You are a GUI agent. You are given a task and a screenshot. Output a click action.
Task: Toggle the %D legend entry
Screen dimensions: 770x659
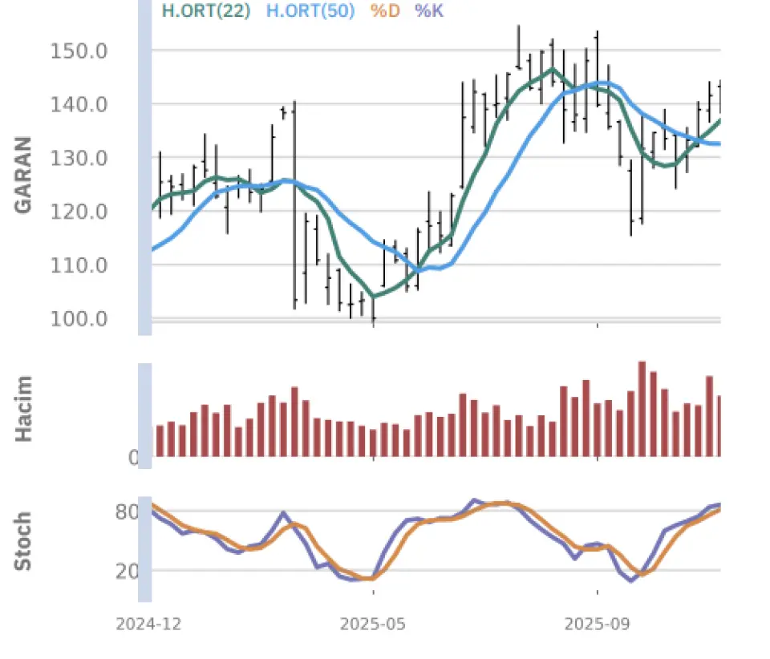click(387, 11)
